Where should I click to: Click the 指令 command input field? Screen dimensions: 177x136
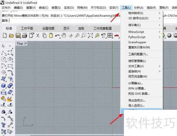tap(64, 21)
